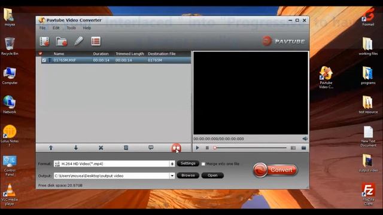Screen dimensions: 383x215
Task: Click the preview seek slider
Action: [250, 148]
